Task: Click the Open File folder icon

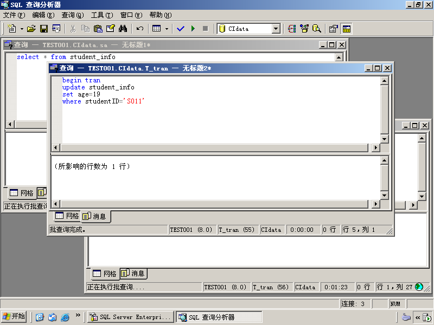Action: coord(31,29)
